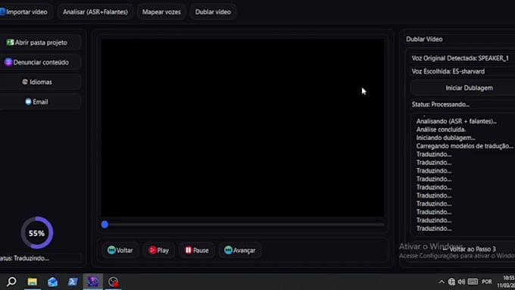Click the blue seek handle on the video timeline

[105, 224]
